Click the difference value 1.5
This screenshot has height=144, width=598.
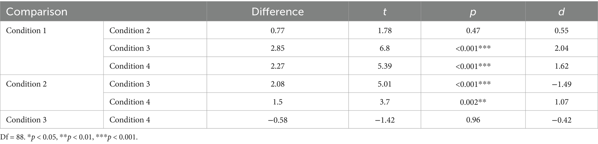[277, 102]
